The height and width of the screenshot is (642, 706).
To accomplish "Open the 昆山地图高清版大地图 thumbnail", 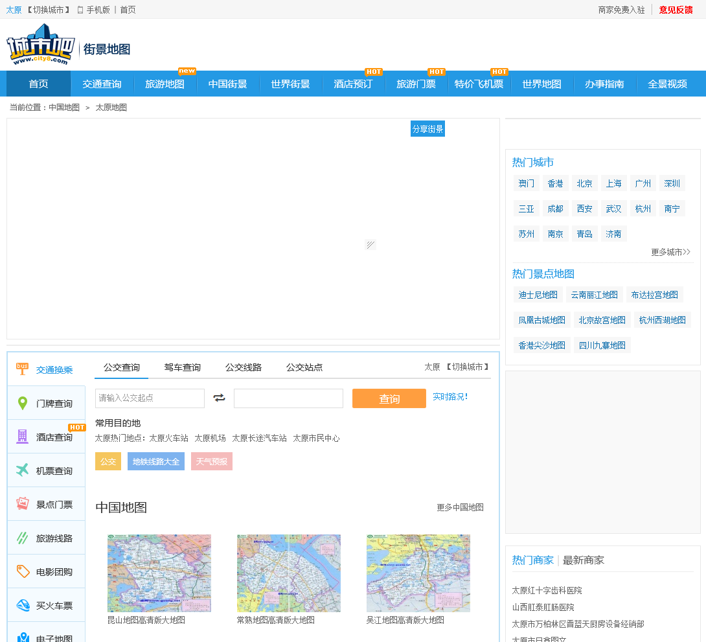I will (x=159, y=573).
